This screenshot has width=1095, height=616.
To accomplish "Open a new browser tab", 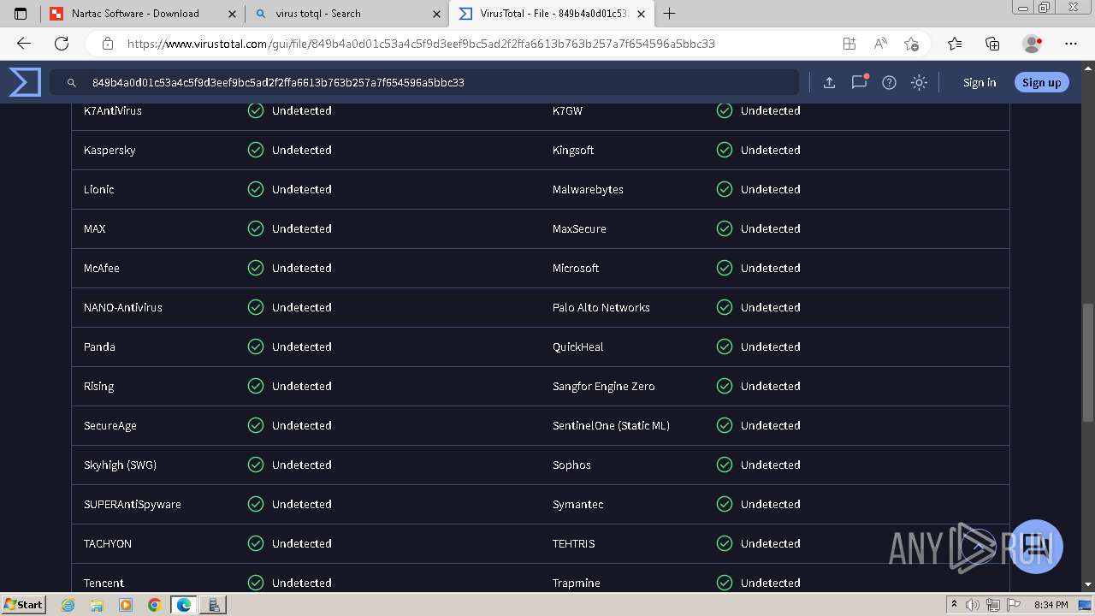I will pyautogui.click(x=670, y=14).
